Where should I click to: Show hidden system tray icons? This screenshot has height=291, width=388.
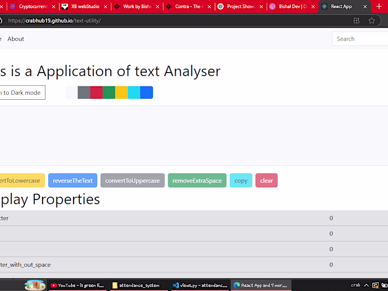point(366,285)
